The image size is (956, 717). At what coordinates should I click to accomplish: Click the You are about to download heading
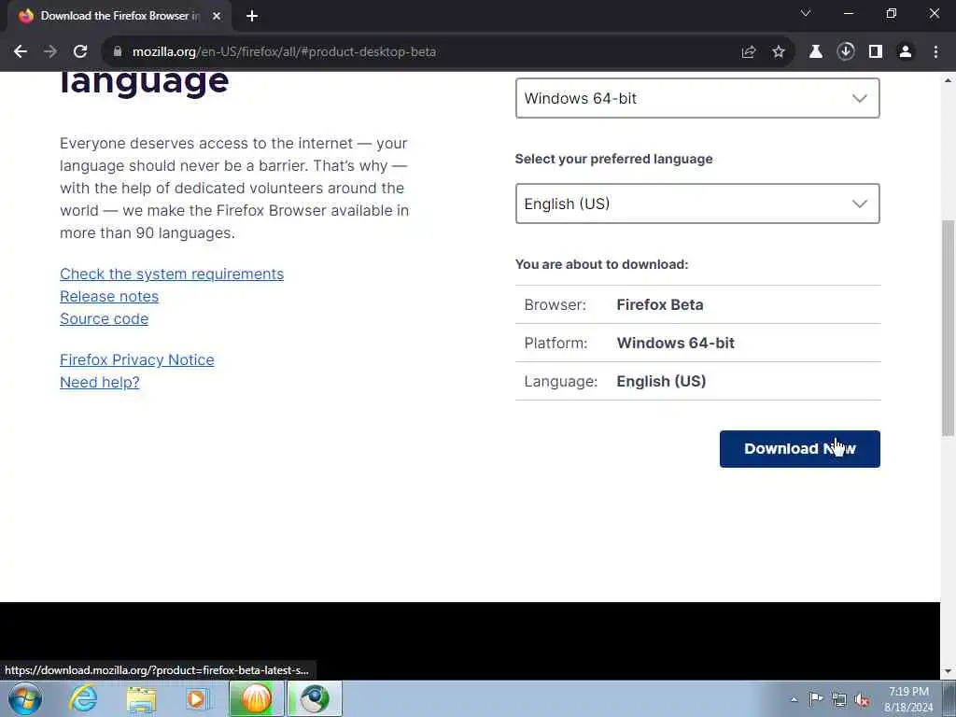click(602, 264)
